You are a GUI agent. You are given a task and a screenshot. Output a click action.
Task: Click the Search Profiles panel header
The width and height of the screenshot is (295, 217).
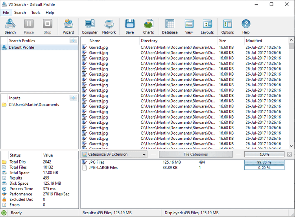(x=22, y=41)
